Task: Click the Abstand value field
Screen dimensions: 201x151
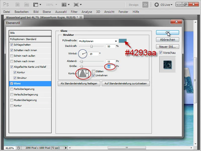Action: [x=111, y=61]
